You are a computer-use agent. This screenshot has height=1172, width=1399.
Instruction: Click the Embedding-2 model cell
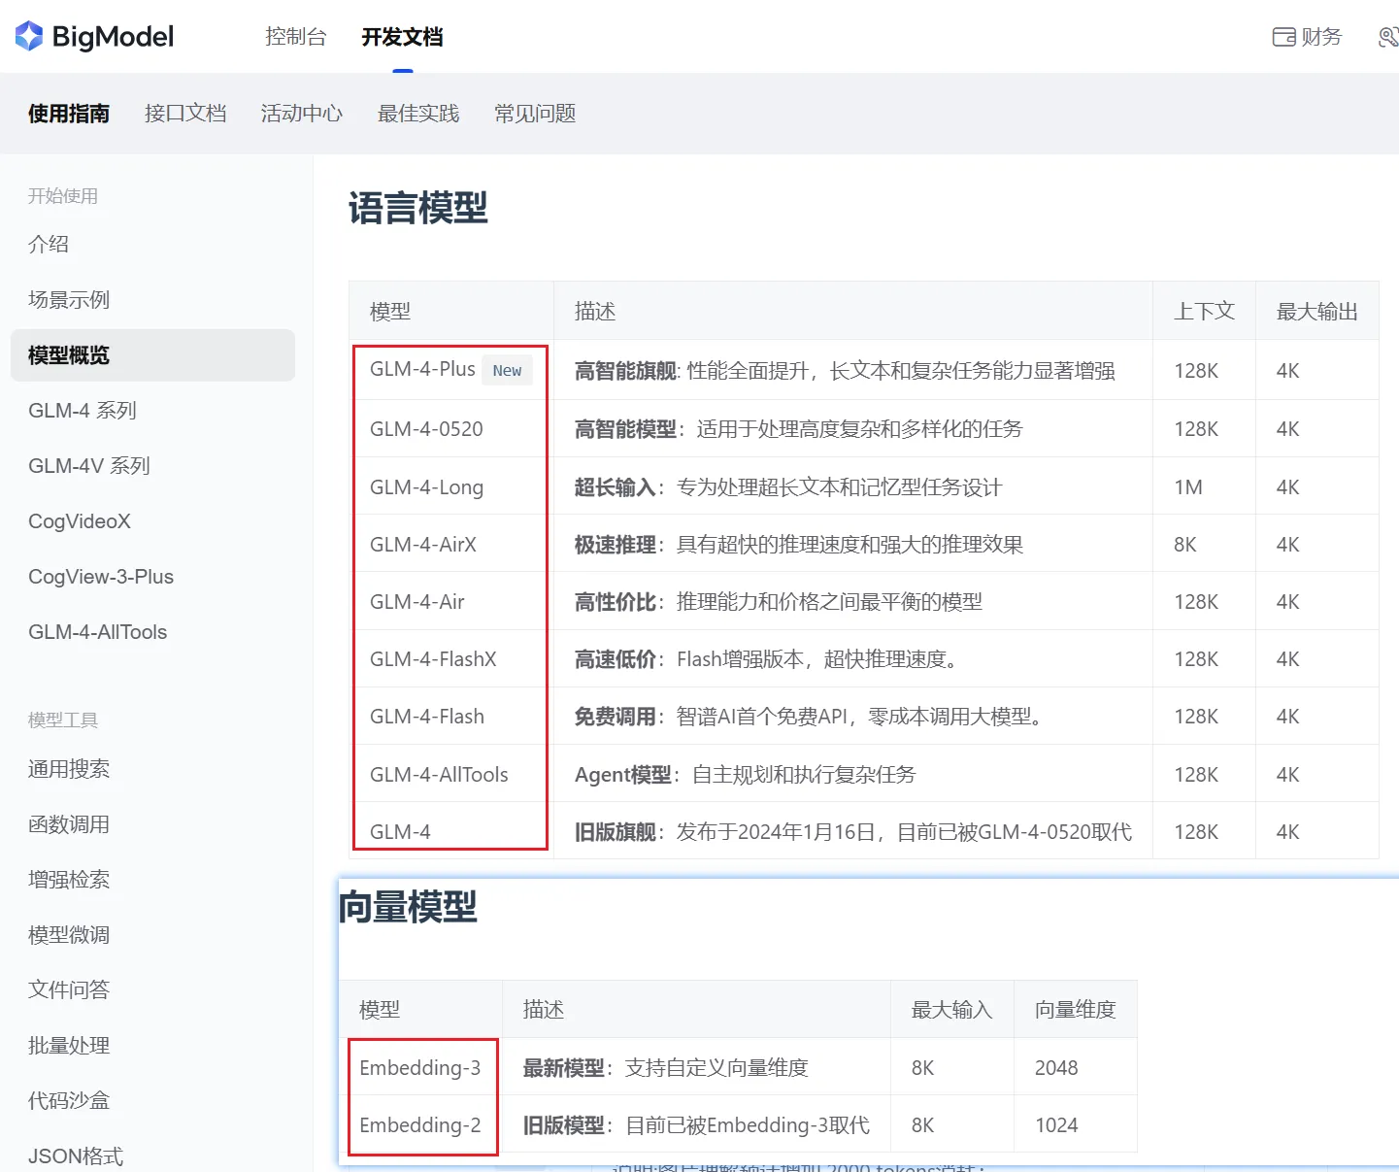[x=419, y=1125]
